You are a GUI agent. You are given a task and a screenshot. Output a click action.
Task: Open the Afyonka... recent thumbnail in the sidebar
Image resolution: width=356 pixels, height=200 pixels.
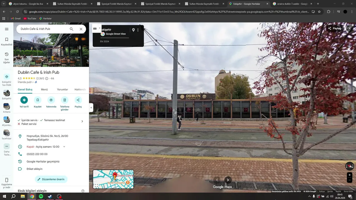coord(7,121)
